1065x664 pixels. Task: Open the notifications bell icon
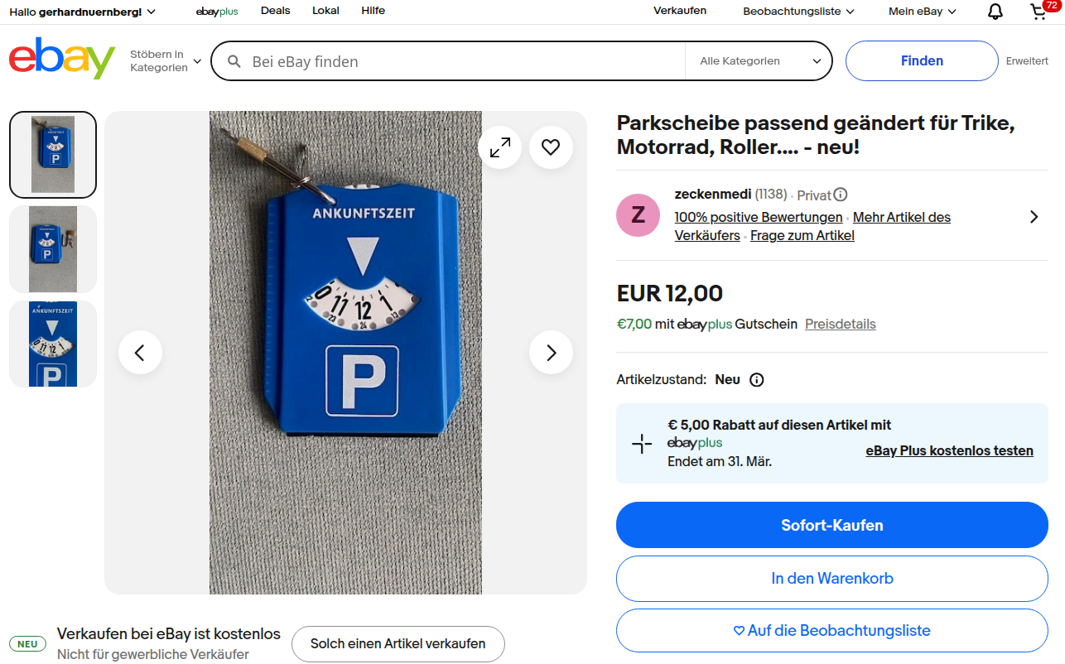tap(995, 12)
